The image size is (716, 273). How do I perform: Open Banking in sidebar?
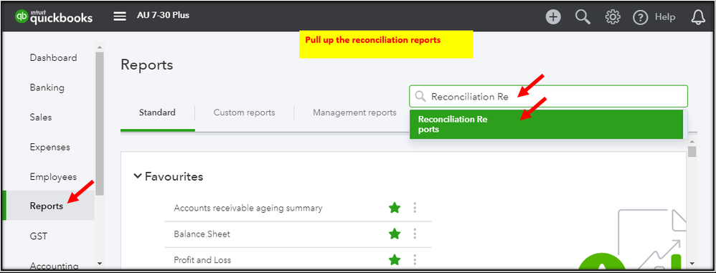(x=47, y=87)
